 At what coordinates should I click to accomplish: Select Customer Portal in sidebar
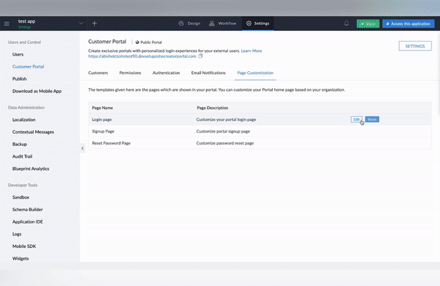point(28,67)
